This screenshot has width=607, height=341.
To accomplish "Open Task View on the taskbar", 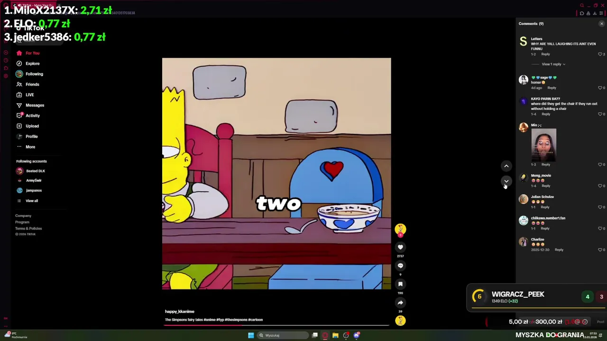I will [315, 335].
